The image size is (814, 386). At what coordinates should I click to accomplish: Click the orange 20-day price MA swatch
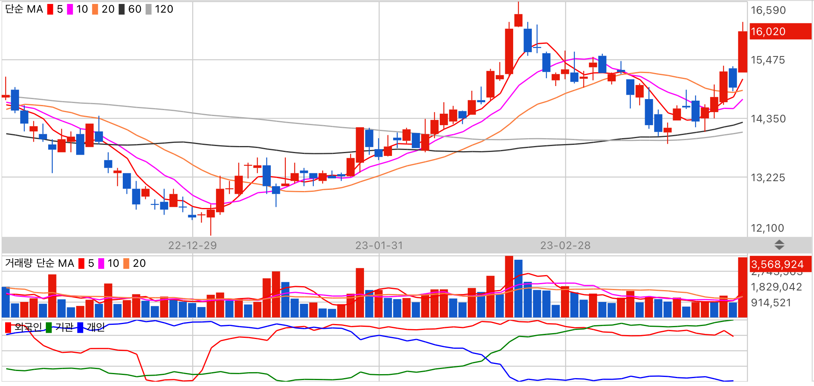(95, 9)
